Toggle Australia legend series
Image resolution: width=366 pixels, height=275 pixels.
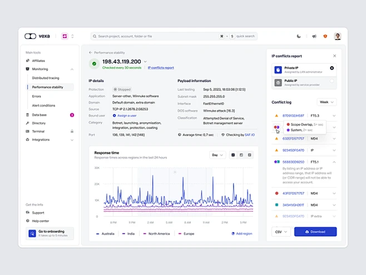click(x=105, y=234)
